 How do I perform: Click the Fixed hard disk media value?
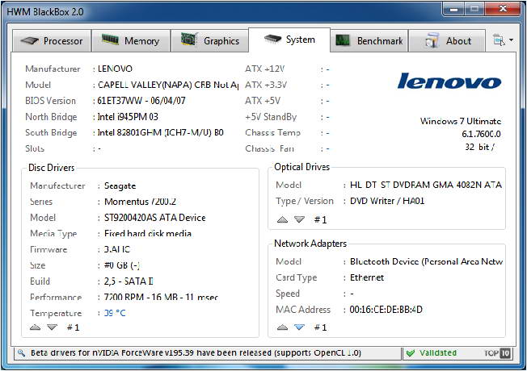pos(148,233)
